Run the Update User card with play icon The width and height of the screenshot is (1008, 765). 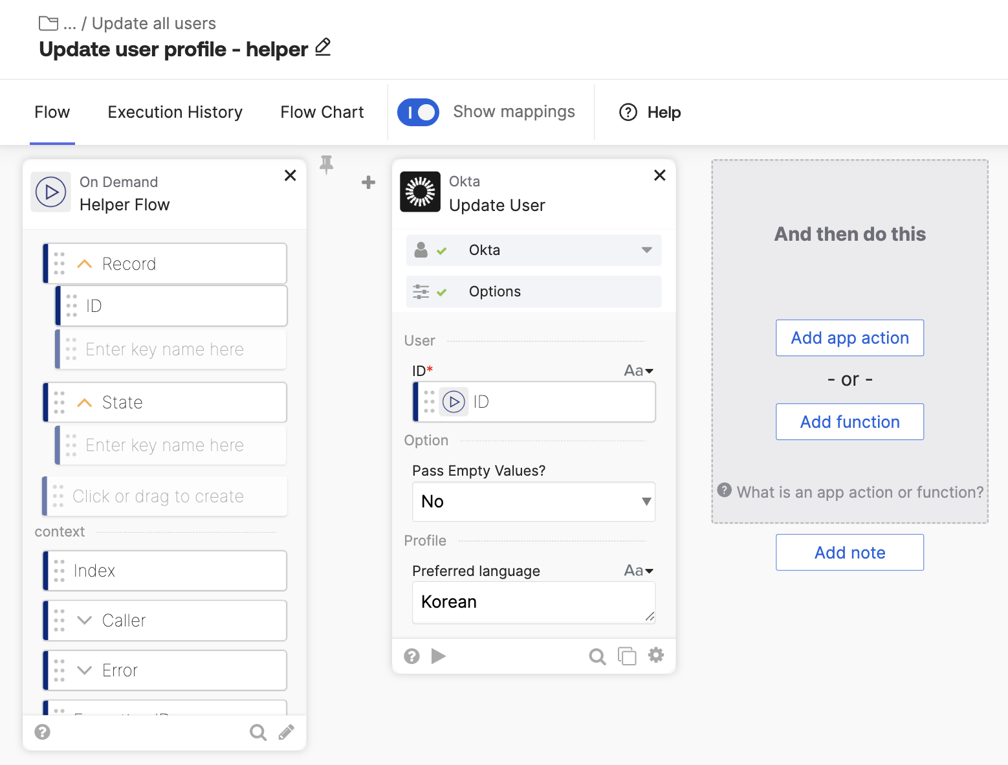coord(439,656)
